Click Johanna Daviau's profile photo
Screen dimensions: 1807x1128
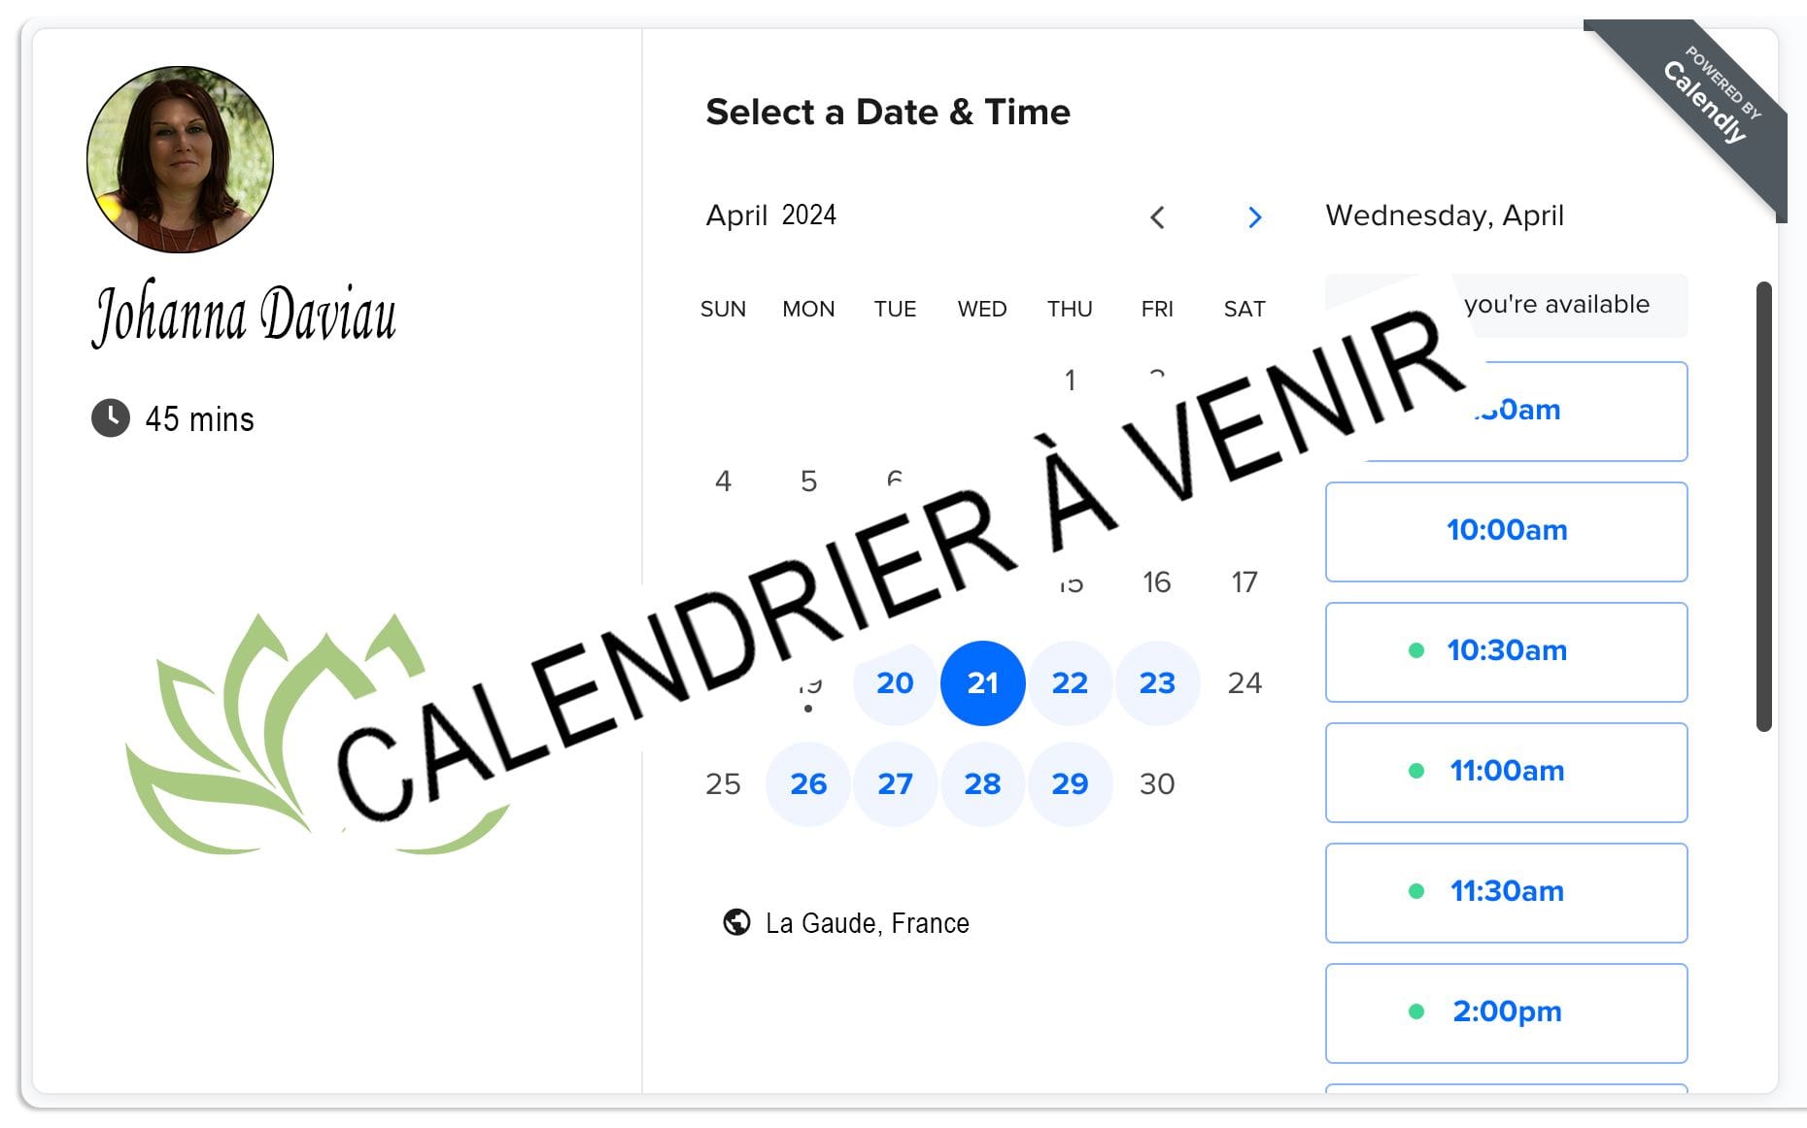pos(180,159)
